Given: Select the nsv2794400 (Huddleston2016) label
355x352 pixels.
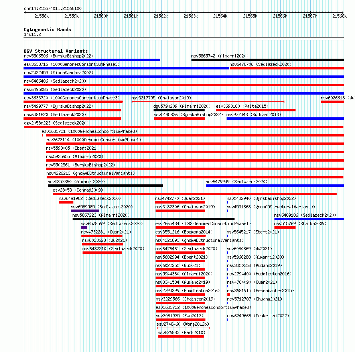Looking at the screenshot, I should point(259,274).
